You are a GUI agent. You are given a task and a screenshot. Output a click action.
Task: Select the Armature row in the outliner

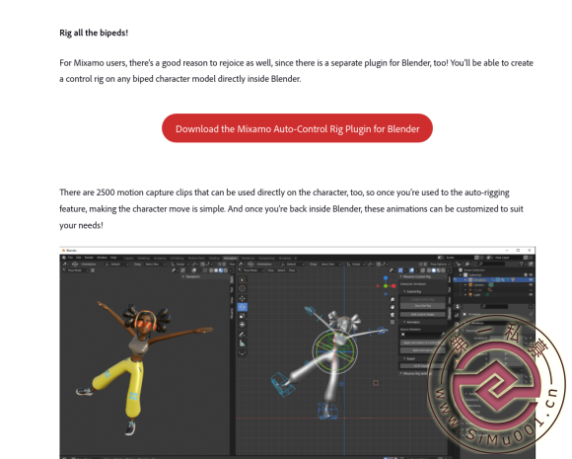coord(494,279)
